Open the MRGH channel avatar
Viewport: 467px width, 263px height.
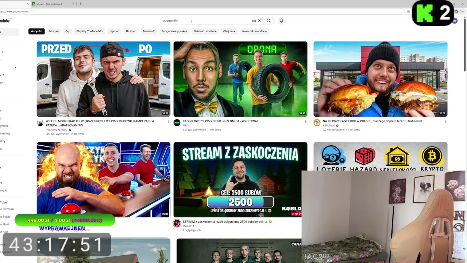(177, 123)
